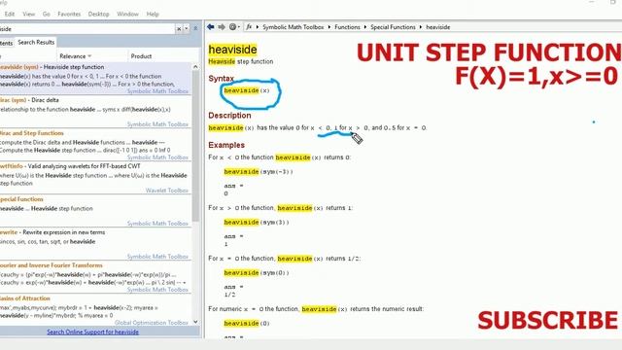
Task: Open Functions breadcrumb link
Action: pos(347,27)
